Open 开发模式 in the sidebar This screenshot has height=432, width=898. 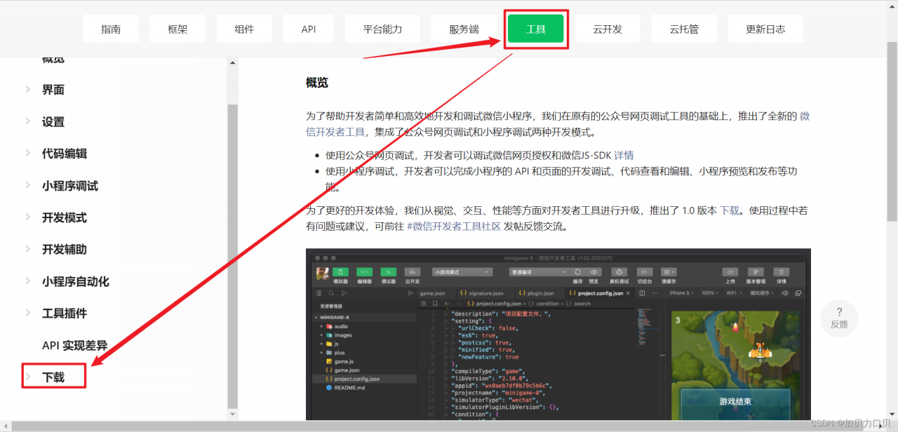pos(65,217)
